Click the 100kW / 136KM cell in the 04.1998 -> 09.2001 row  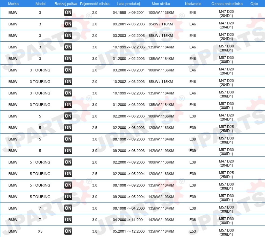(161, 13)
